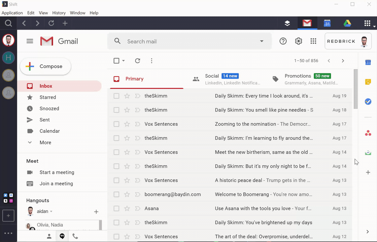Viewport: 377px width, 242px height.
Task: Open the Shift apps dropdown arrow
Action: (374, 27)
